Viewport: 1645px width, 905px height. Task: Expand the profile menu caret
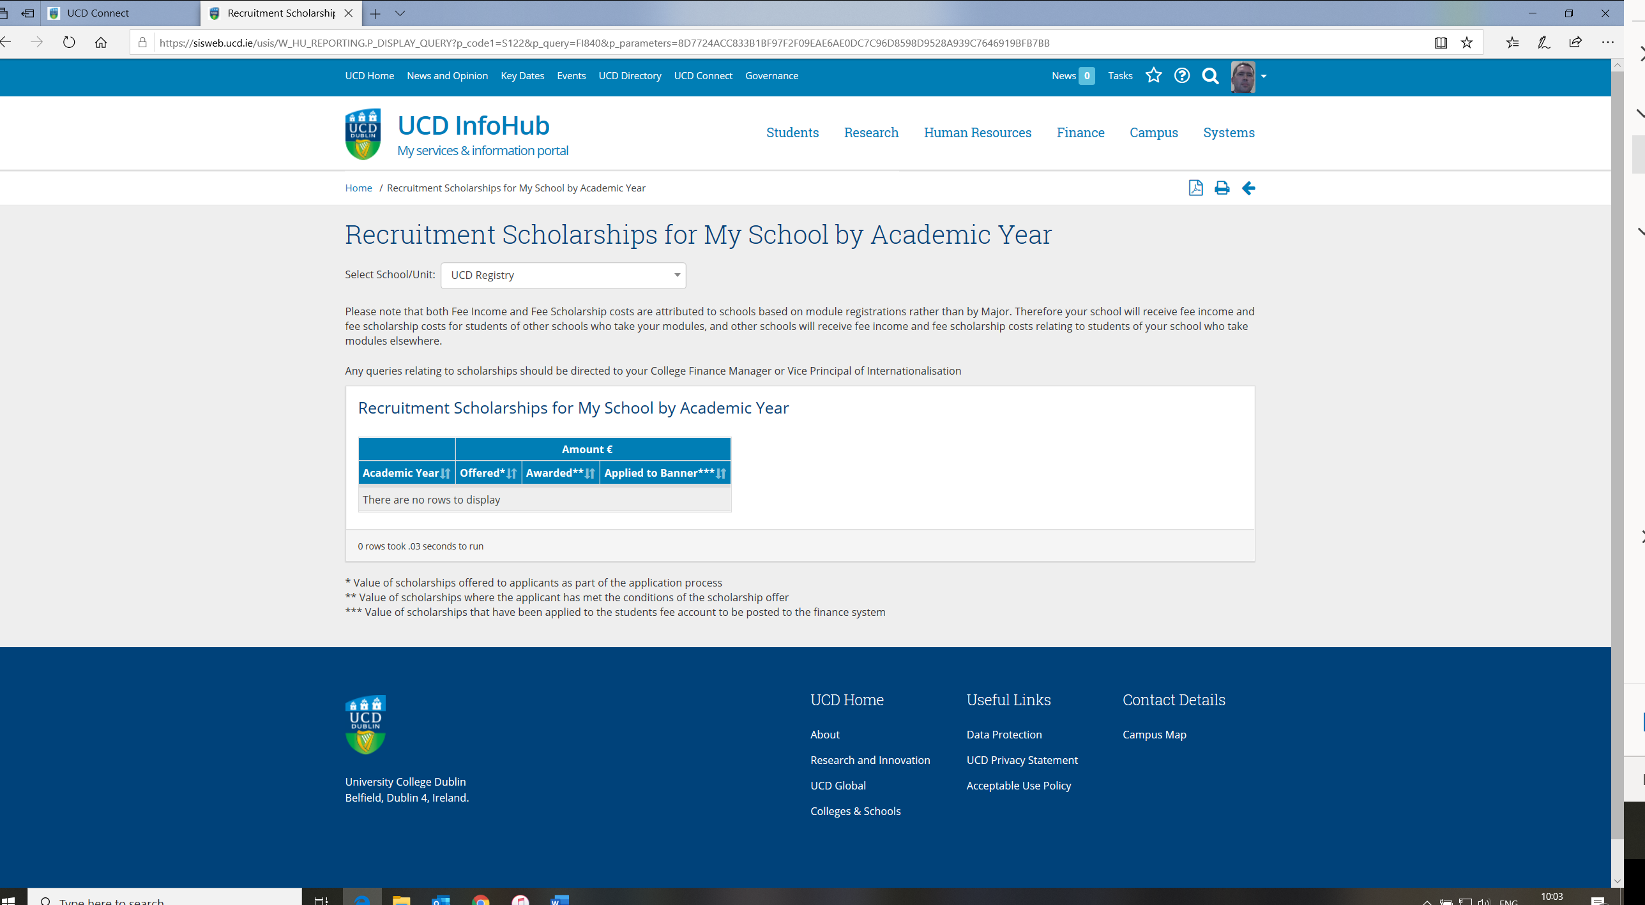coord(1263,76)
